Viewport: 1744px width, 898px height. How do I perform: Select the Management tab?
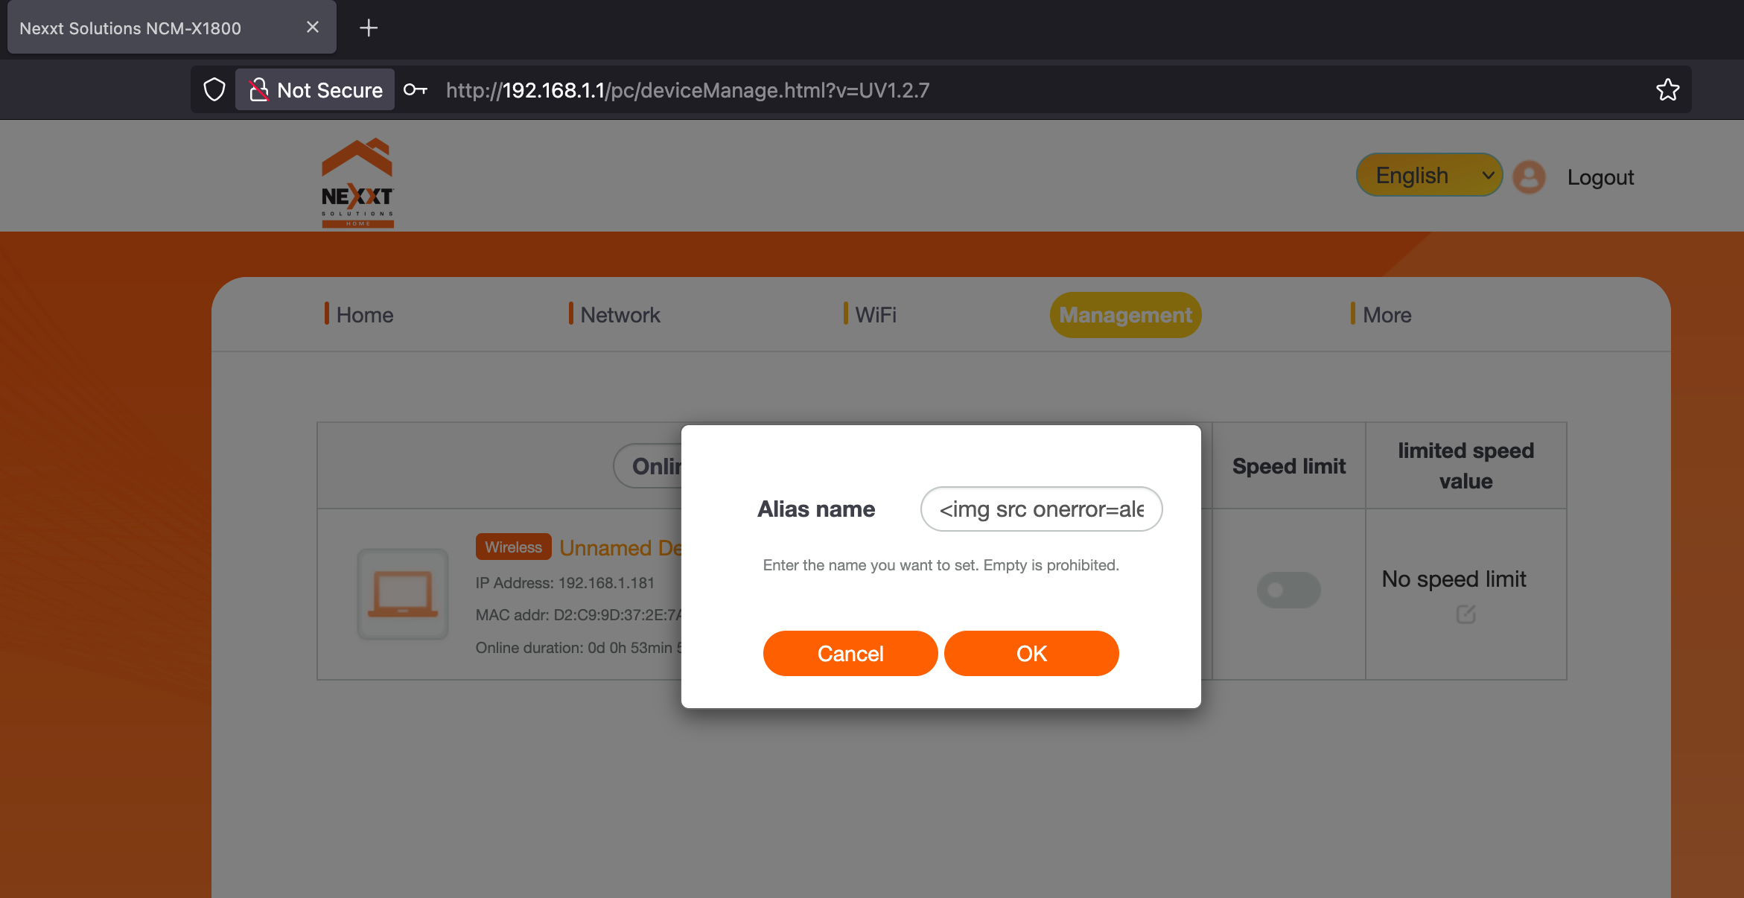click(x=1125, y=315)
